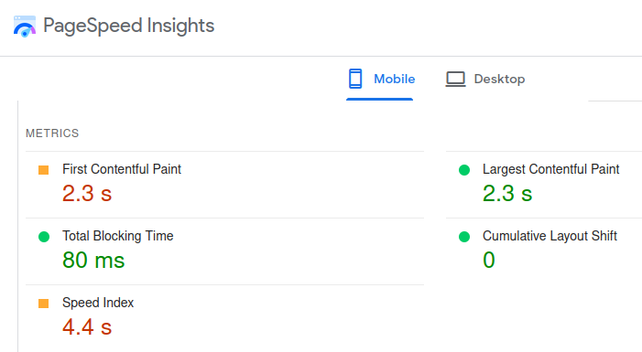Click the Cumulative Layout Shift value 0

coord(489,260)
